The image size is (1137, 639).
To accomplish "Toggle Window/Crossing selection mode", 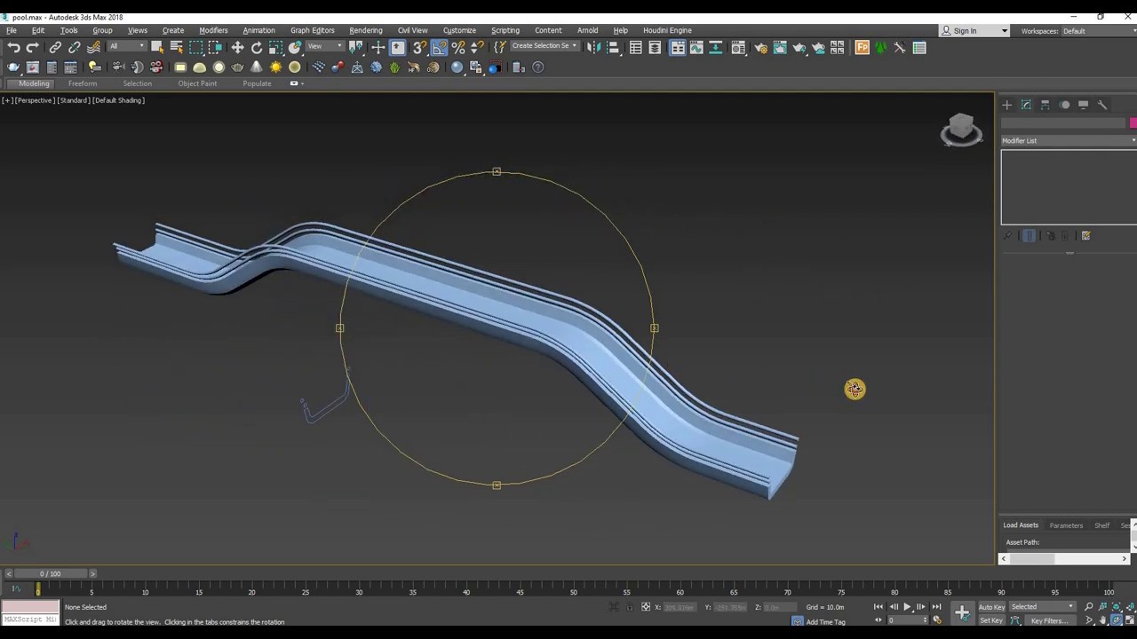I will pyautogui.click(x=216, y=48).
